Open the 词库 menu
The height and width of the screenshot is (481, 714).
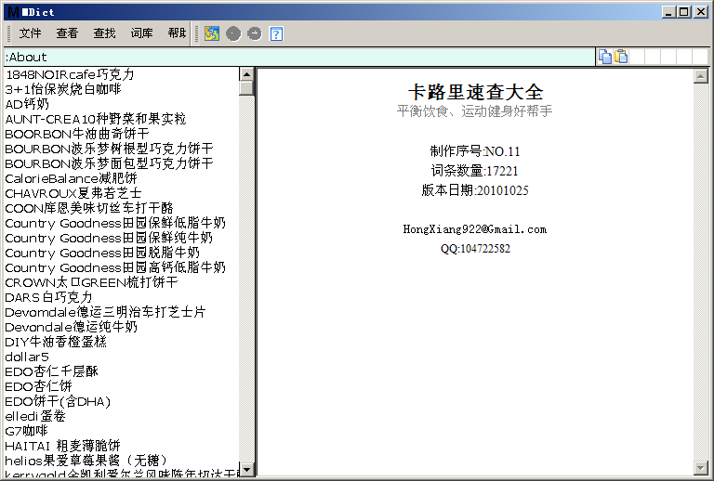pos(141,33)
